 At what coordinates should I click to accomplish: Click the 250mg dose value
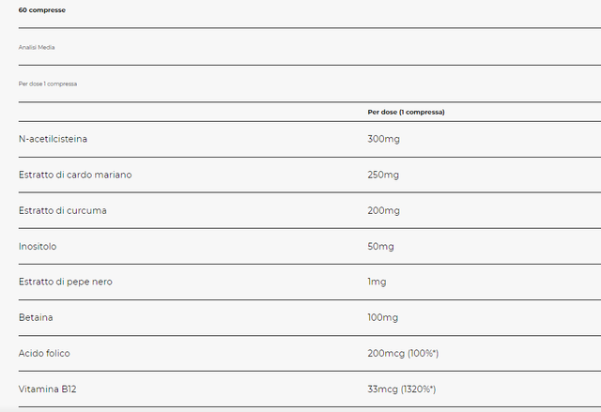click(383, 175)
